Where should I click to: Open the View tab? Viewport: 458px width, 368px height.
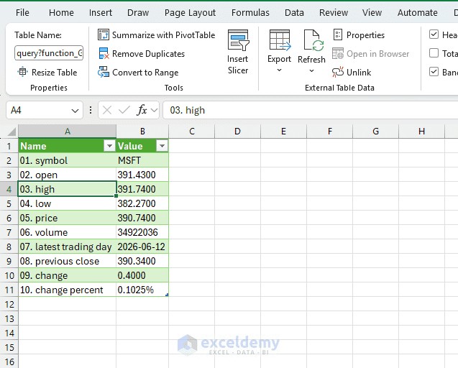tap(372, 13)
